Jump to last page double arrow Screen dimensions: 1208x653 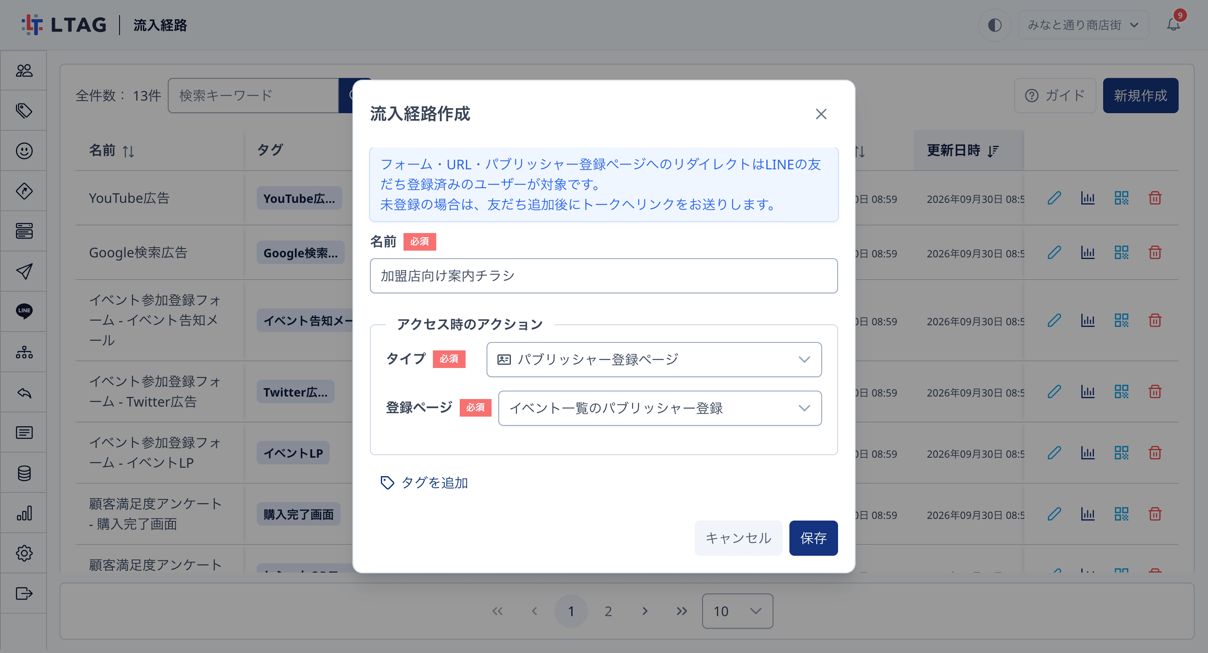[x=682, y=611]
